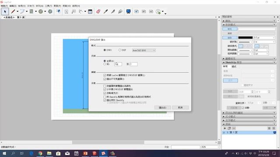
Task: Expand the 文字樣式 text style panel
Action: coord(224,120)
